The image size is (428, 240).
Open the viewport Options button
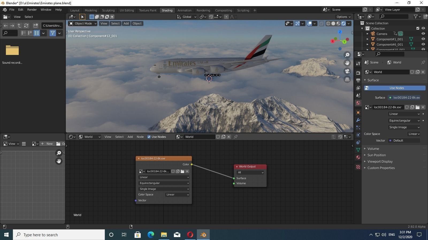[x=344, y=17]
